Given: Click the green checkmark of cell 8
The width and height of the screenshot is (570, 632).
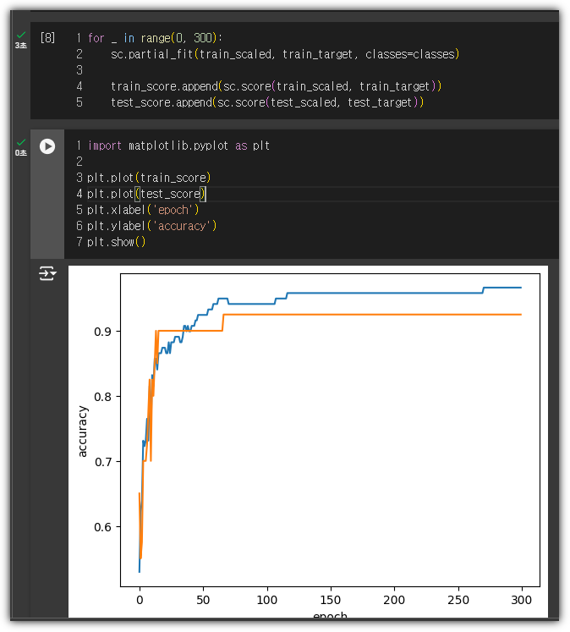Looking at the screenshot, I should tap(21, 35).
